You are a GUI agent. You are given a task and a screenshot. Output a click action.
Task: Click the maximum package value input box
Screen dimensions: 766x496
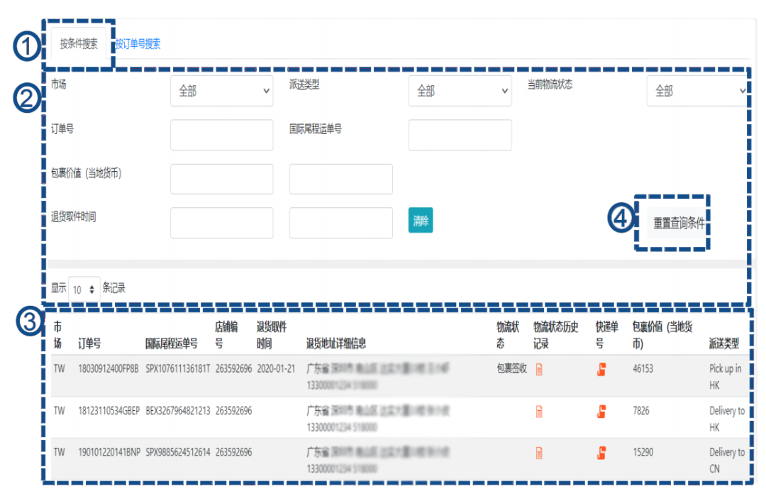[340, 179]
